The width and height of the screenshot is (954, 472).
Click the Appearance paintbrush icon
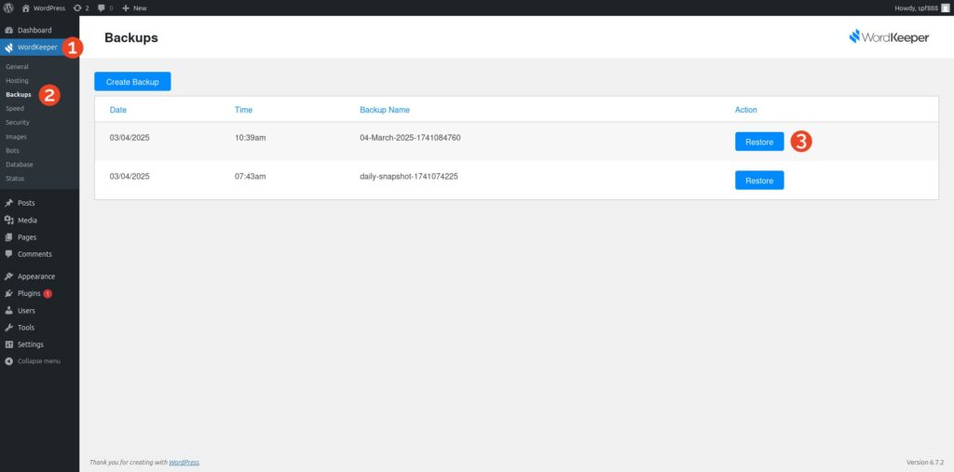click(x=8, y=276)
